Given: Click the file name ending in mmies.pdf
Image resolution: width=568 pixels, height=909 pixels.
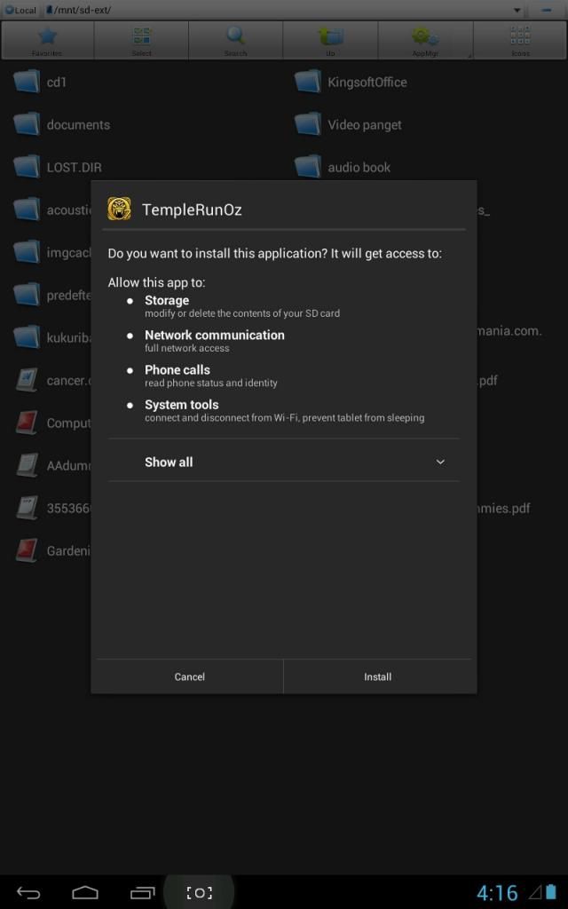Looking at the screenshot, I should point(504,509).
